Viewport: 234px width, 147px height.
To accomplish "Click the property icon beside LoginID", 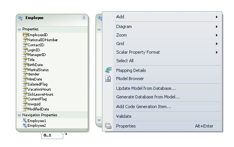I will pos(25,50).
